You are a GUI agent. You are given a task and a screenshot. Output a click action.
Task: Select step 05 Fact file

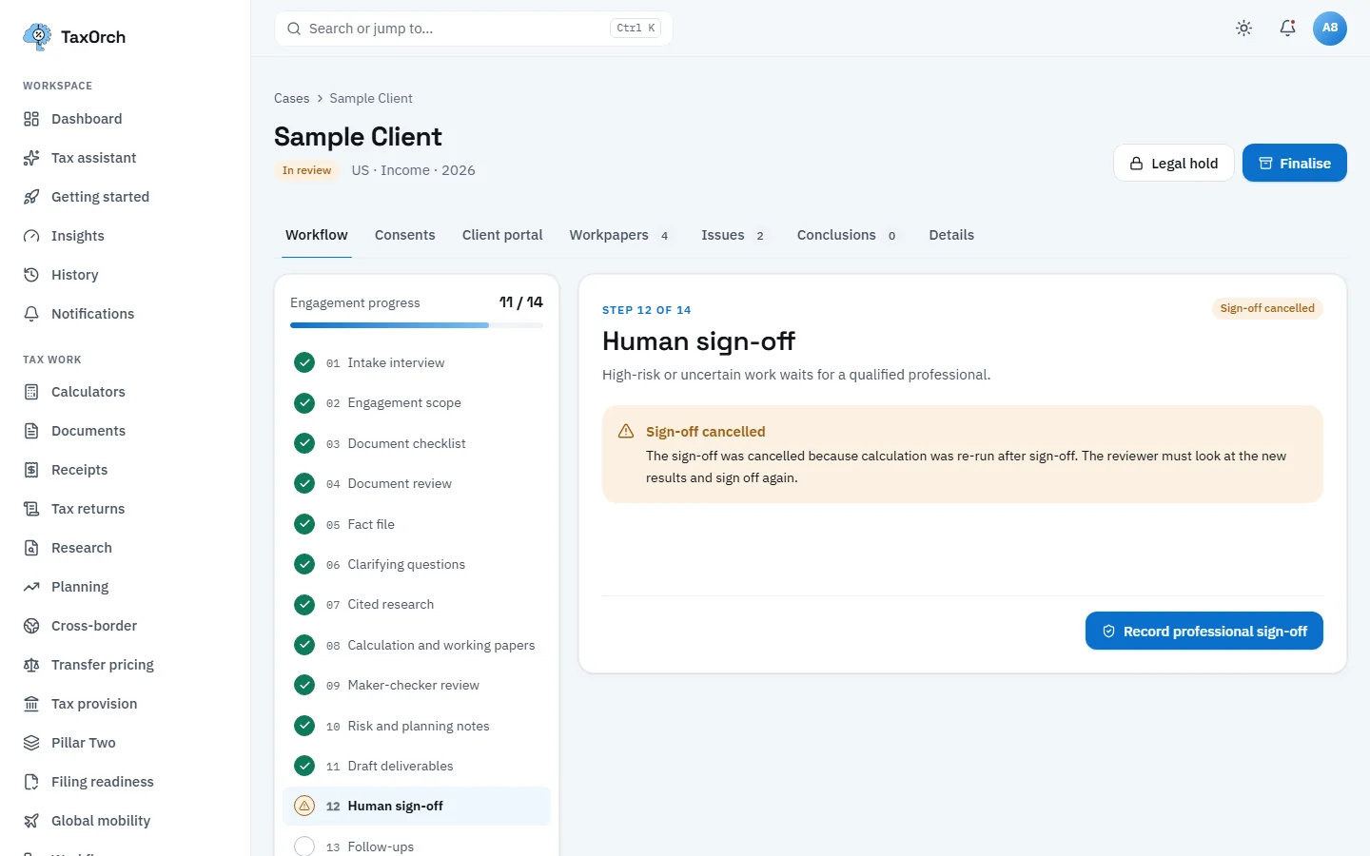[417, 524]
